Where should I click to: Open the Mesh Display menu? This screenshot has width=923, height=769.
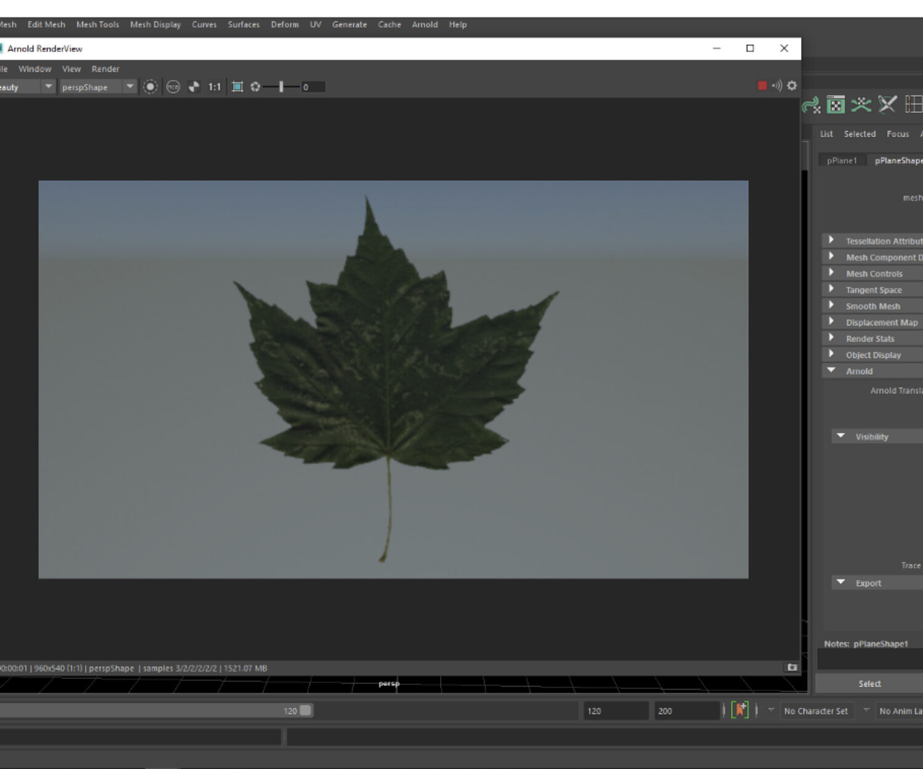click(x=155, y=25)
